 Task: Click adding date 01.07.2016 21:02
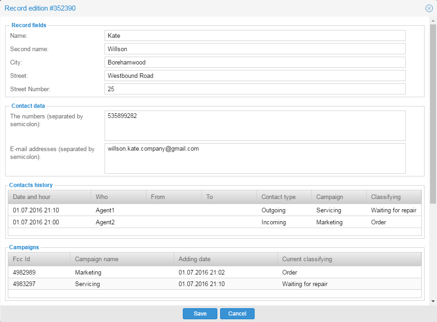[202, 272]
